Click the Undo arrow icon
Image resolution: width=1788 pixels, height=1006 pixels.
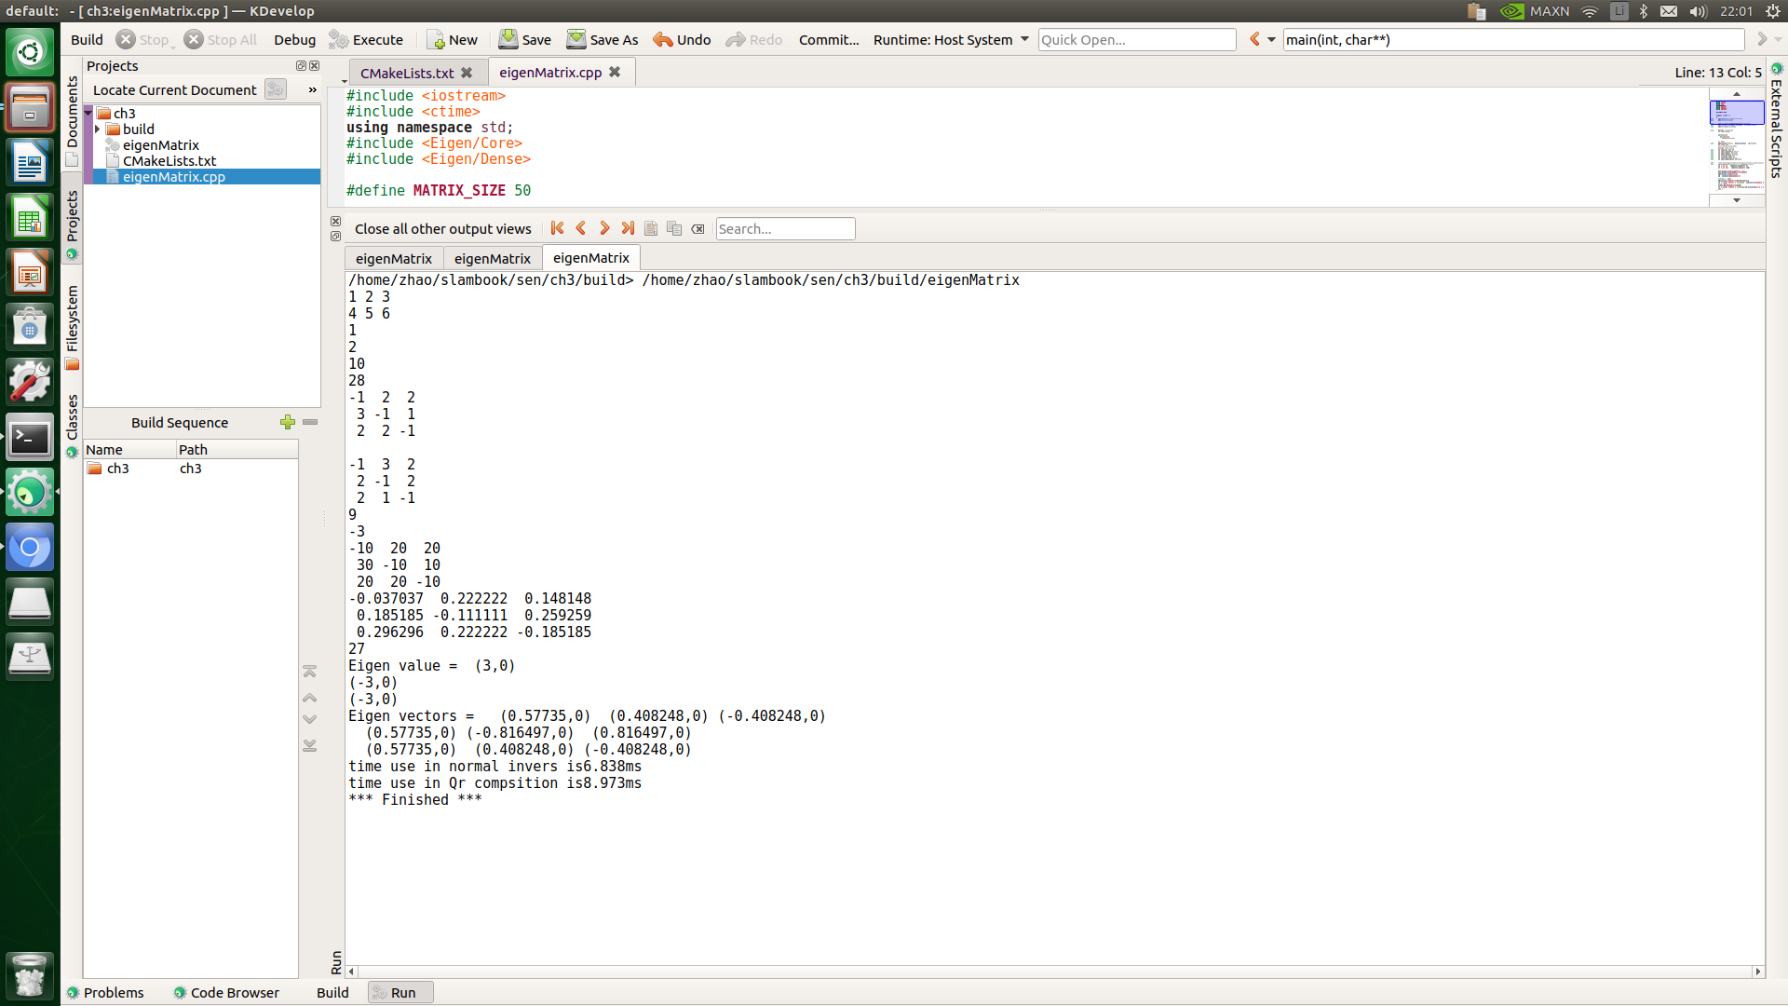(662, 39)
